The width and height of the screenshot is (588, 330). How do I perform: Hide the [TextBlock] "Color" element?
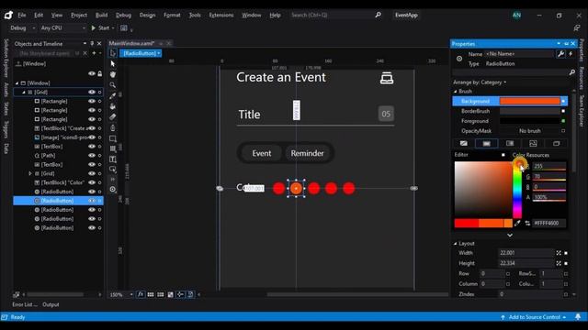92,182
